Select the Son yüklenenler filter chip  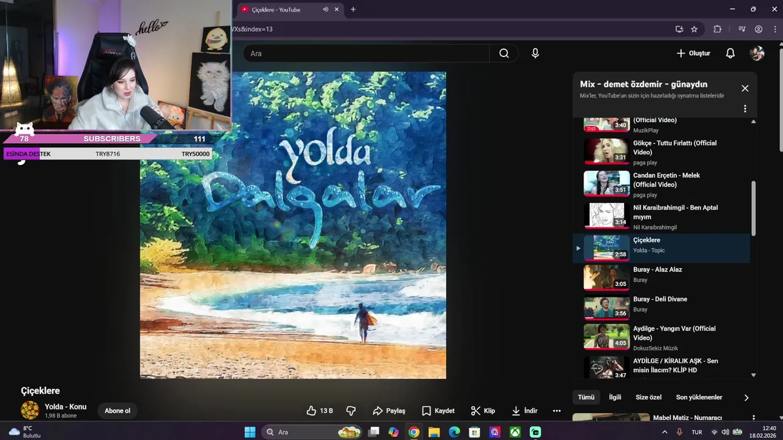[x=699, y=397]
